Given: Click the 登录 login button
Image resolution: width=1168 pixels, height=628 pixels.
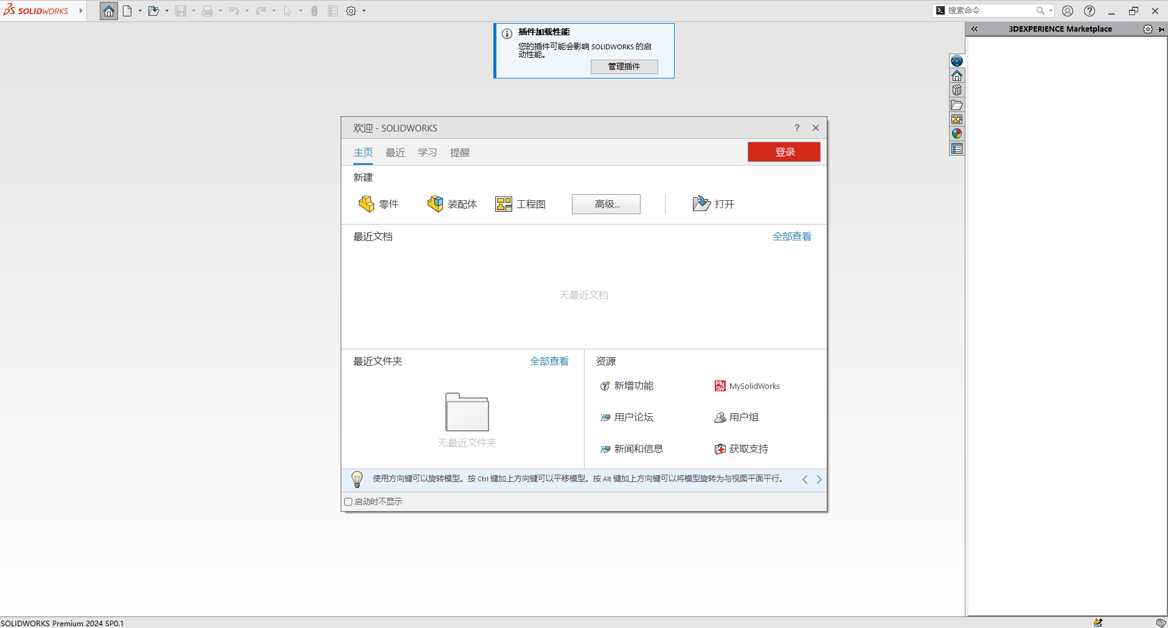Looking at the screenshot, I should (784, 152).
